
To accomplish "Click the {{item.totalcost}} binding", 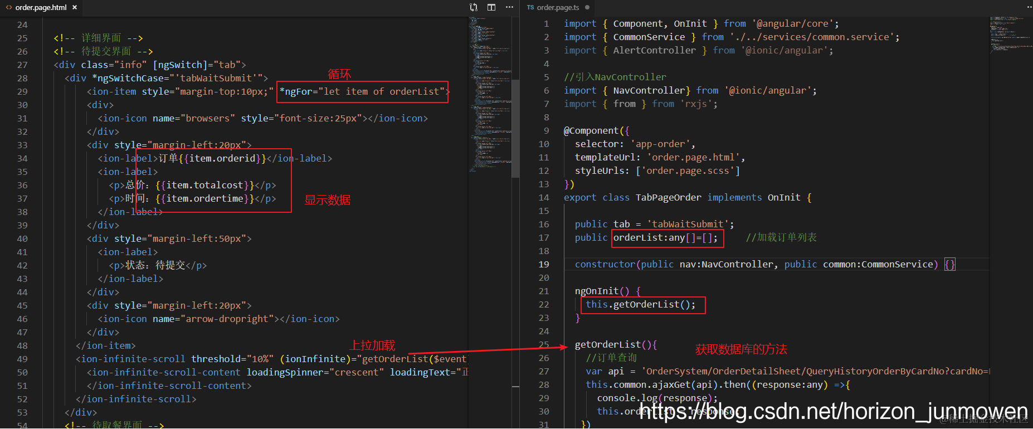I will pyautogui.click(x=204, y=185).
